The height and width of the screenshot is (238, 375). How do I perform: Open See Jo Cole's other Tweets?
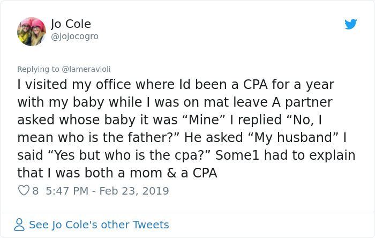click(99, 225)
